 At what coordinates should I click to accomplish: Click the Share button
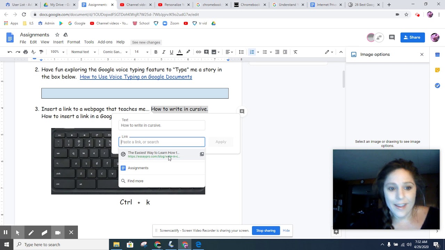[x=413, y=37]
